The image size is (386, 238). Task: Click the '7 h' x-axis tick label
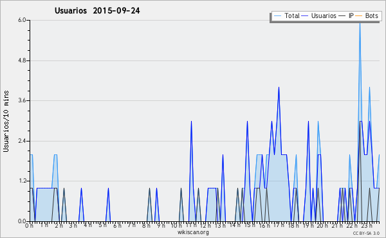(132, 225)
